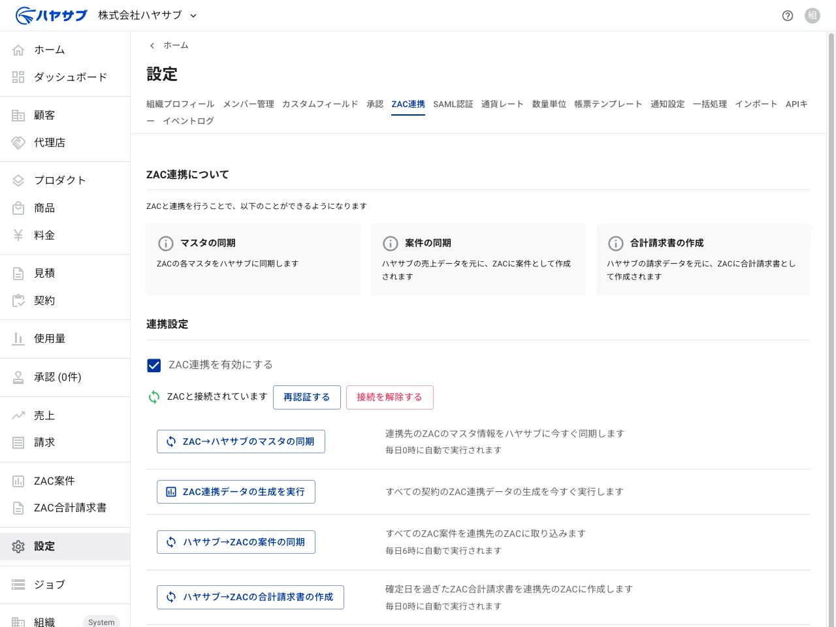836x627 pixels.
Task: Click info icon on 案件の同期 card
Action: [391, 243]
